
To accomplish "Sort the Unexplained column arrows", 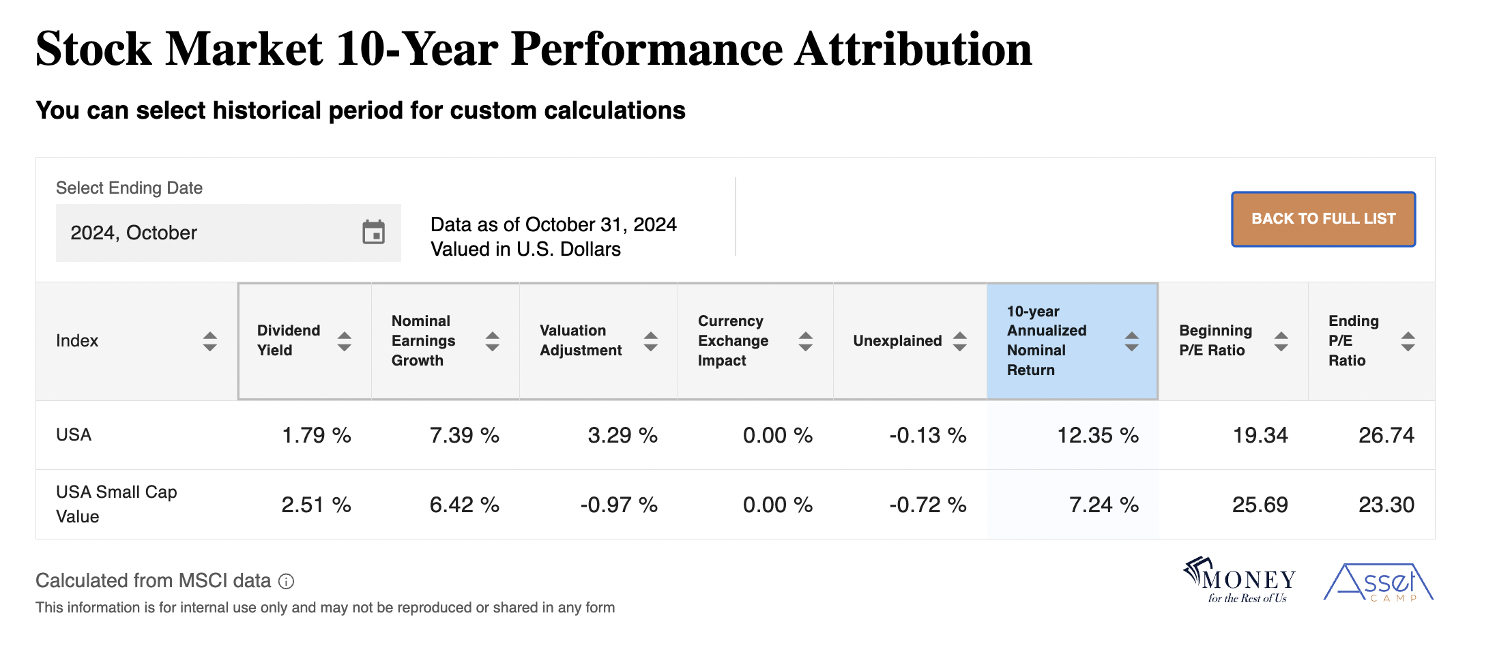I will point(960,340).
